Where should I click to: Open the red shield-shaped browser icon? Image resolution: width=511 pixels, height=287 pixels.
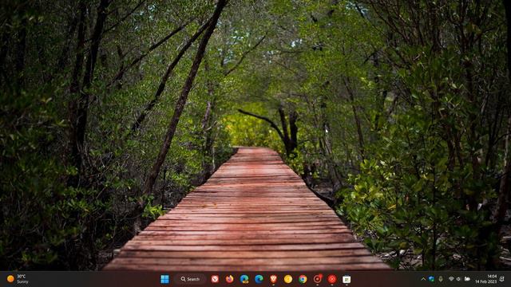[x=273, y=279]
